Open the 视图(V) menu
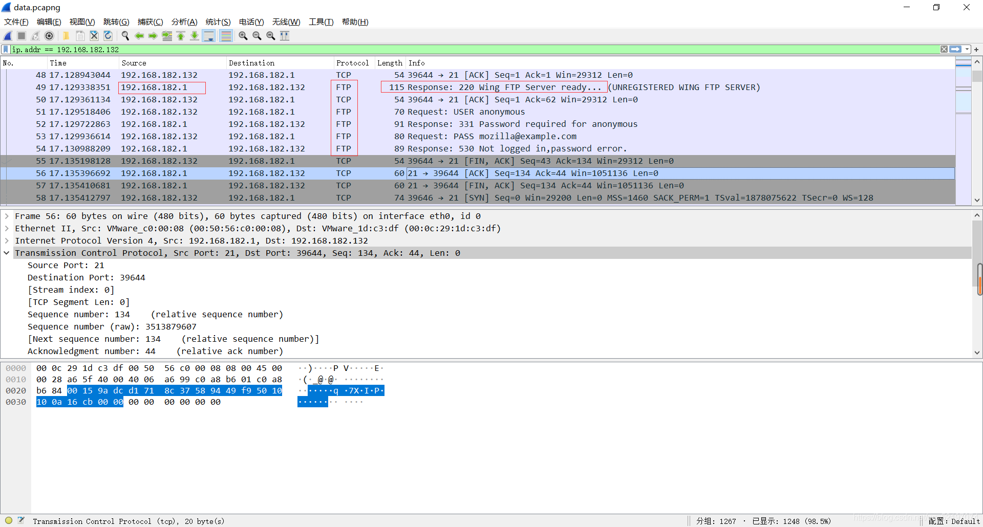This screenshot has height=527, width=983. pyautogui.click(x=82, y=21)
